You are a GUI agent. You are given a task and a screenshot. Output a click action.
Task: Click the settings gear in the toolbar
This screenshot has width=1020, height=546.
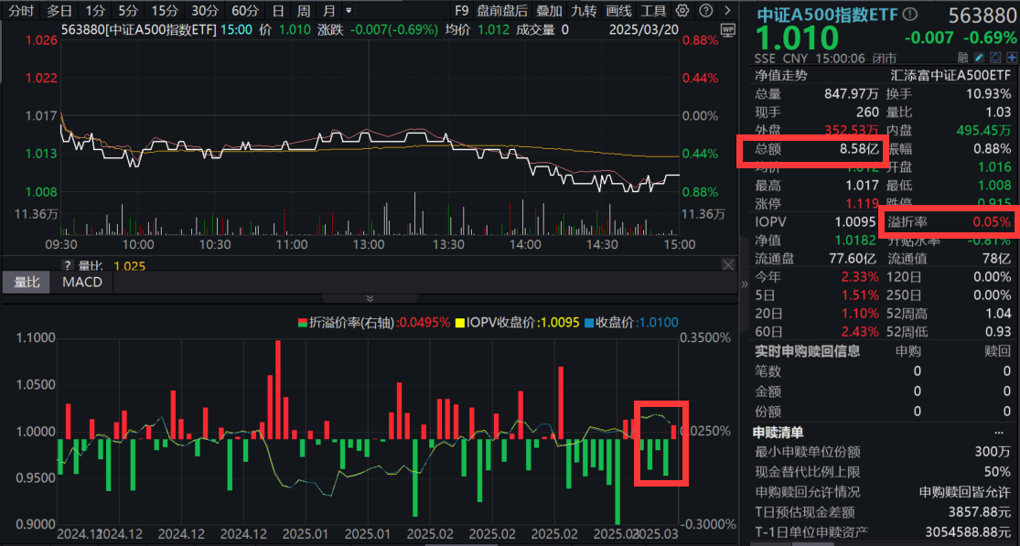pyautogui.click(x=681, y=10)
